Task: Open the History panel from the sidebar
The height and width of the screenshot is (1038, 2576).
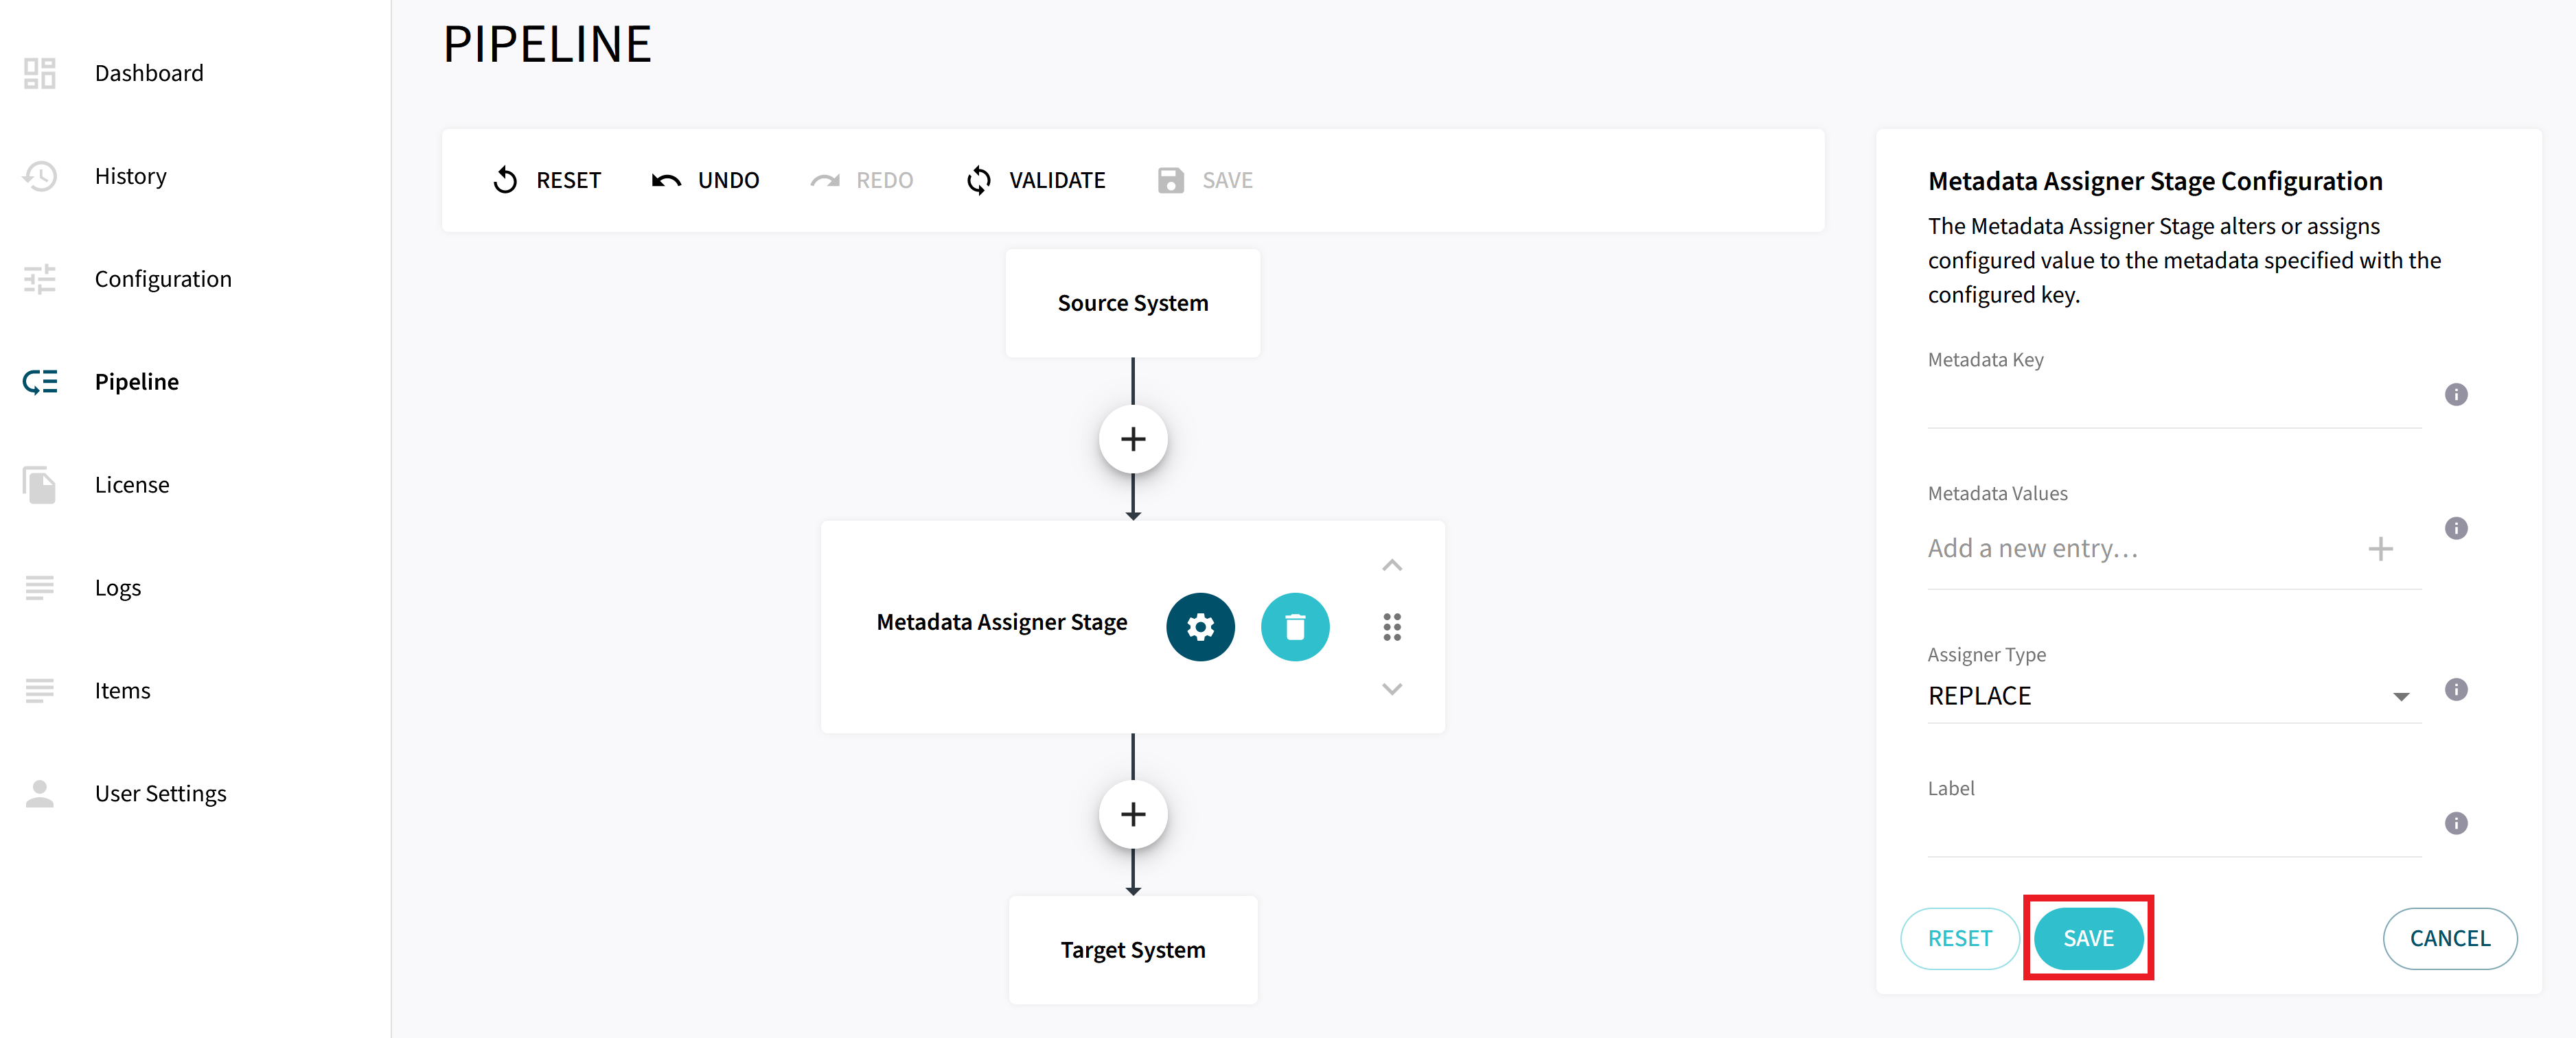Action: (130, 176)
